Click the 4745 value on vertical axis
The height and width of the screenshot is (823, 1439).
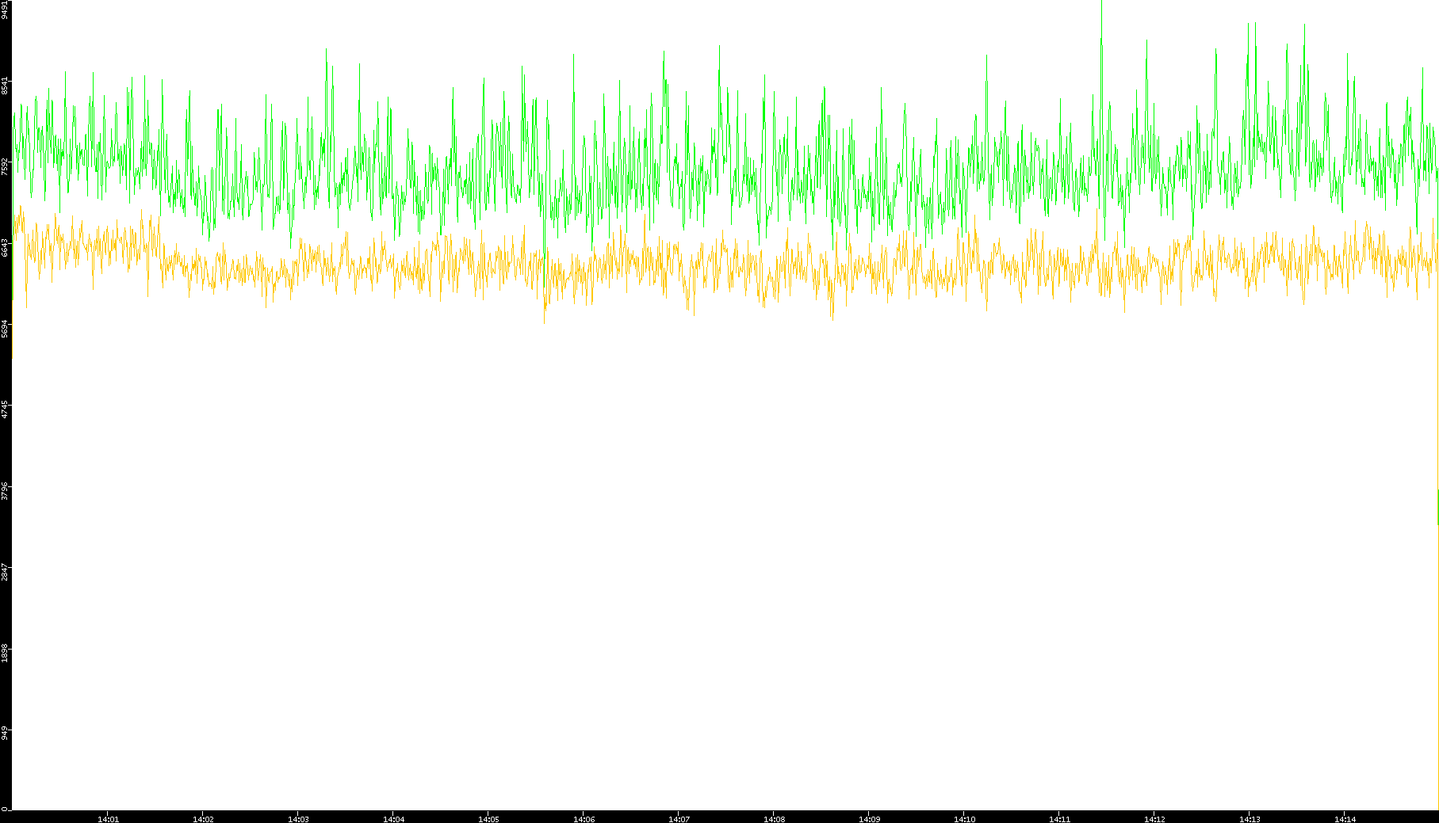click(x=6, y=409)
